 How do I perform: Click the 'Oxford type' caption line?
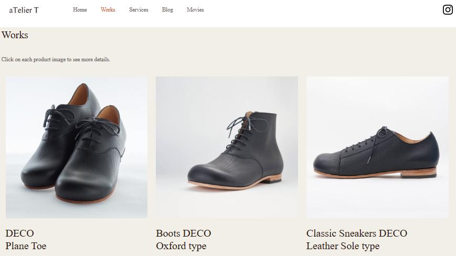pyautogui.click(x=181, y=246)
